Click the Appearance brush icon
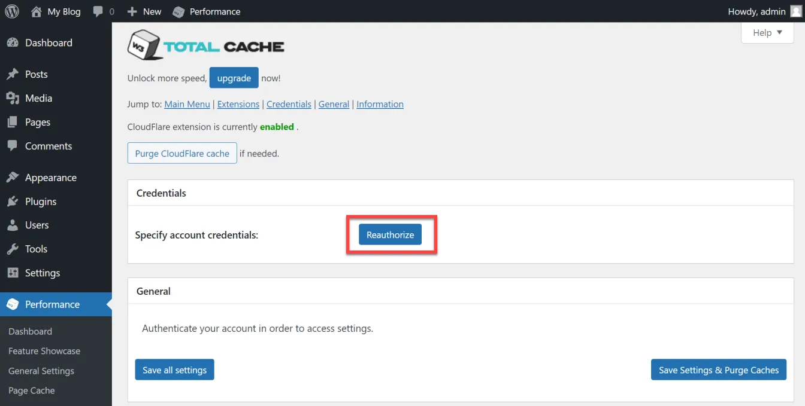Image resolution: width=805 pixels, height=406 pixels. click(13, 178)
